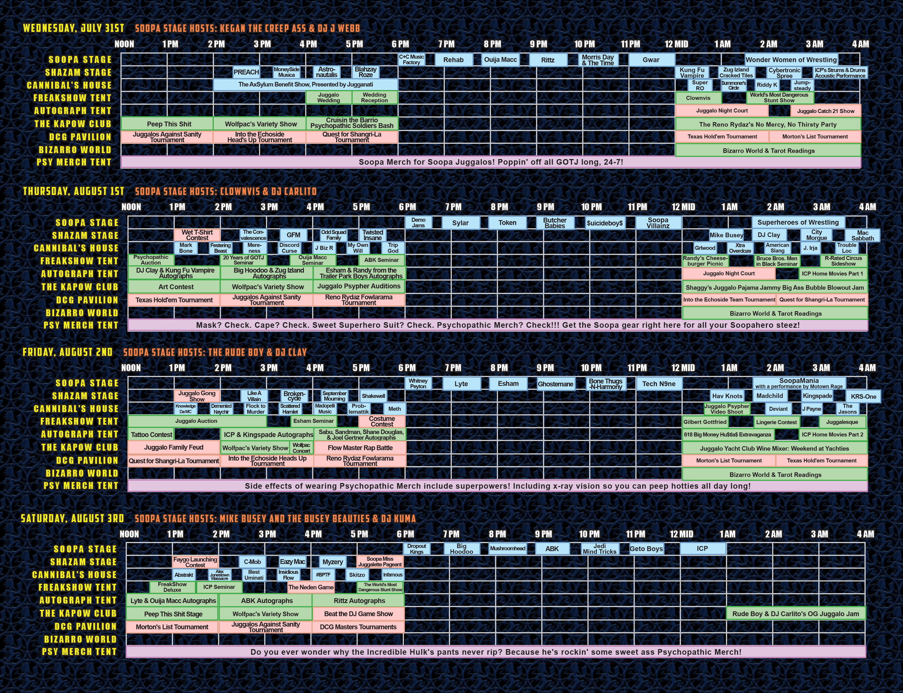The width and height of the screenshot is (903, 693).
Task: Click the Token set at 8 PM
Action: point(507,223)
